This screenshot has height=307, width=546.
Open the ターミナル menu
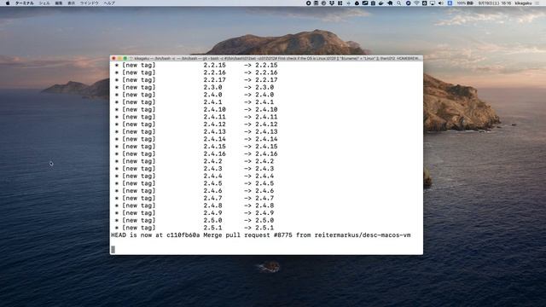(x=25, y=3)
